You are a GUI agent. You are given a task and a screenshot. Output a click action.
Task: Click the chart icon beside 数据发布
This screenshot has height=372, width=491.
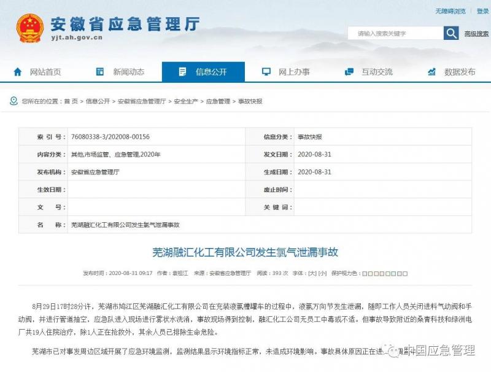432,72
